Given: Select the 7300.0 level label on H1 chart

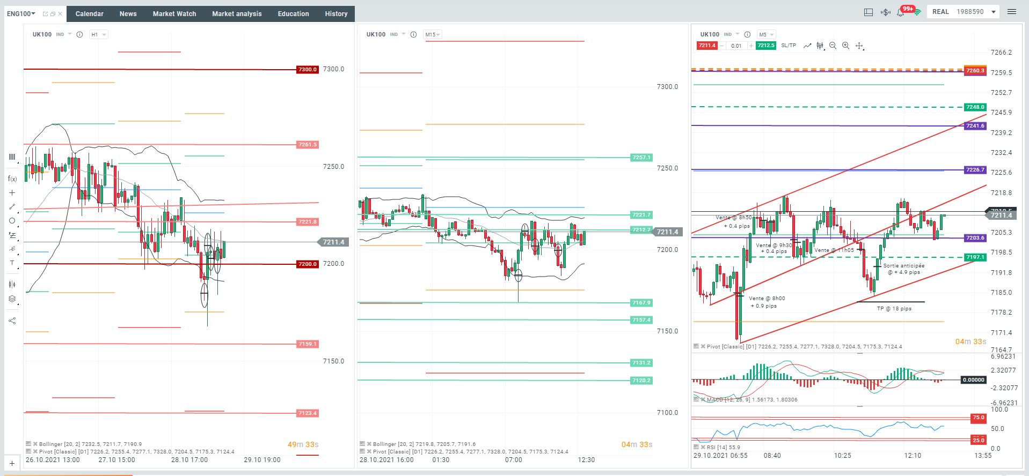Looking at the screenshot, I should pos(308,70).
